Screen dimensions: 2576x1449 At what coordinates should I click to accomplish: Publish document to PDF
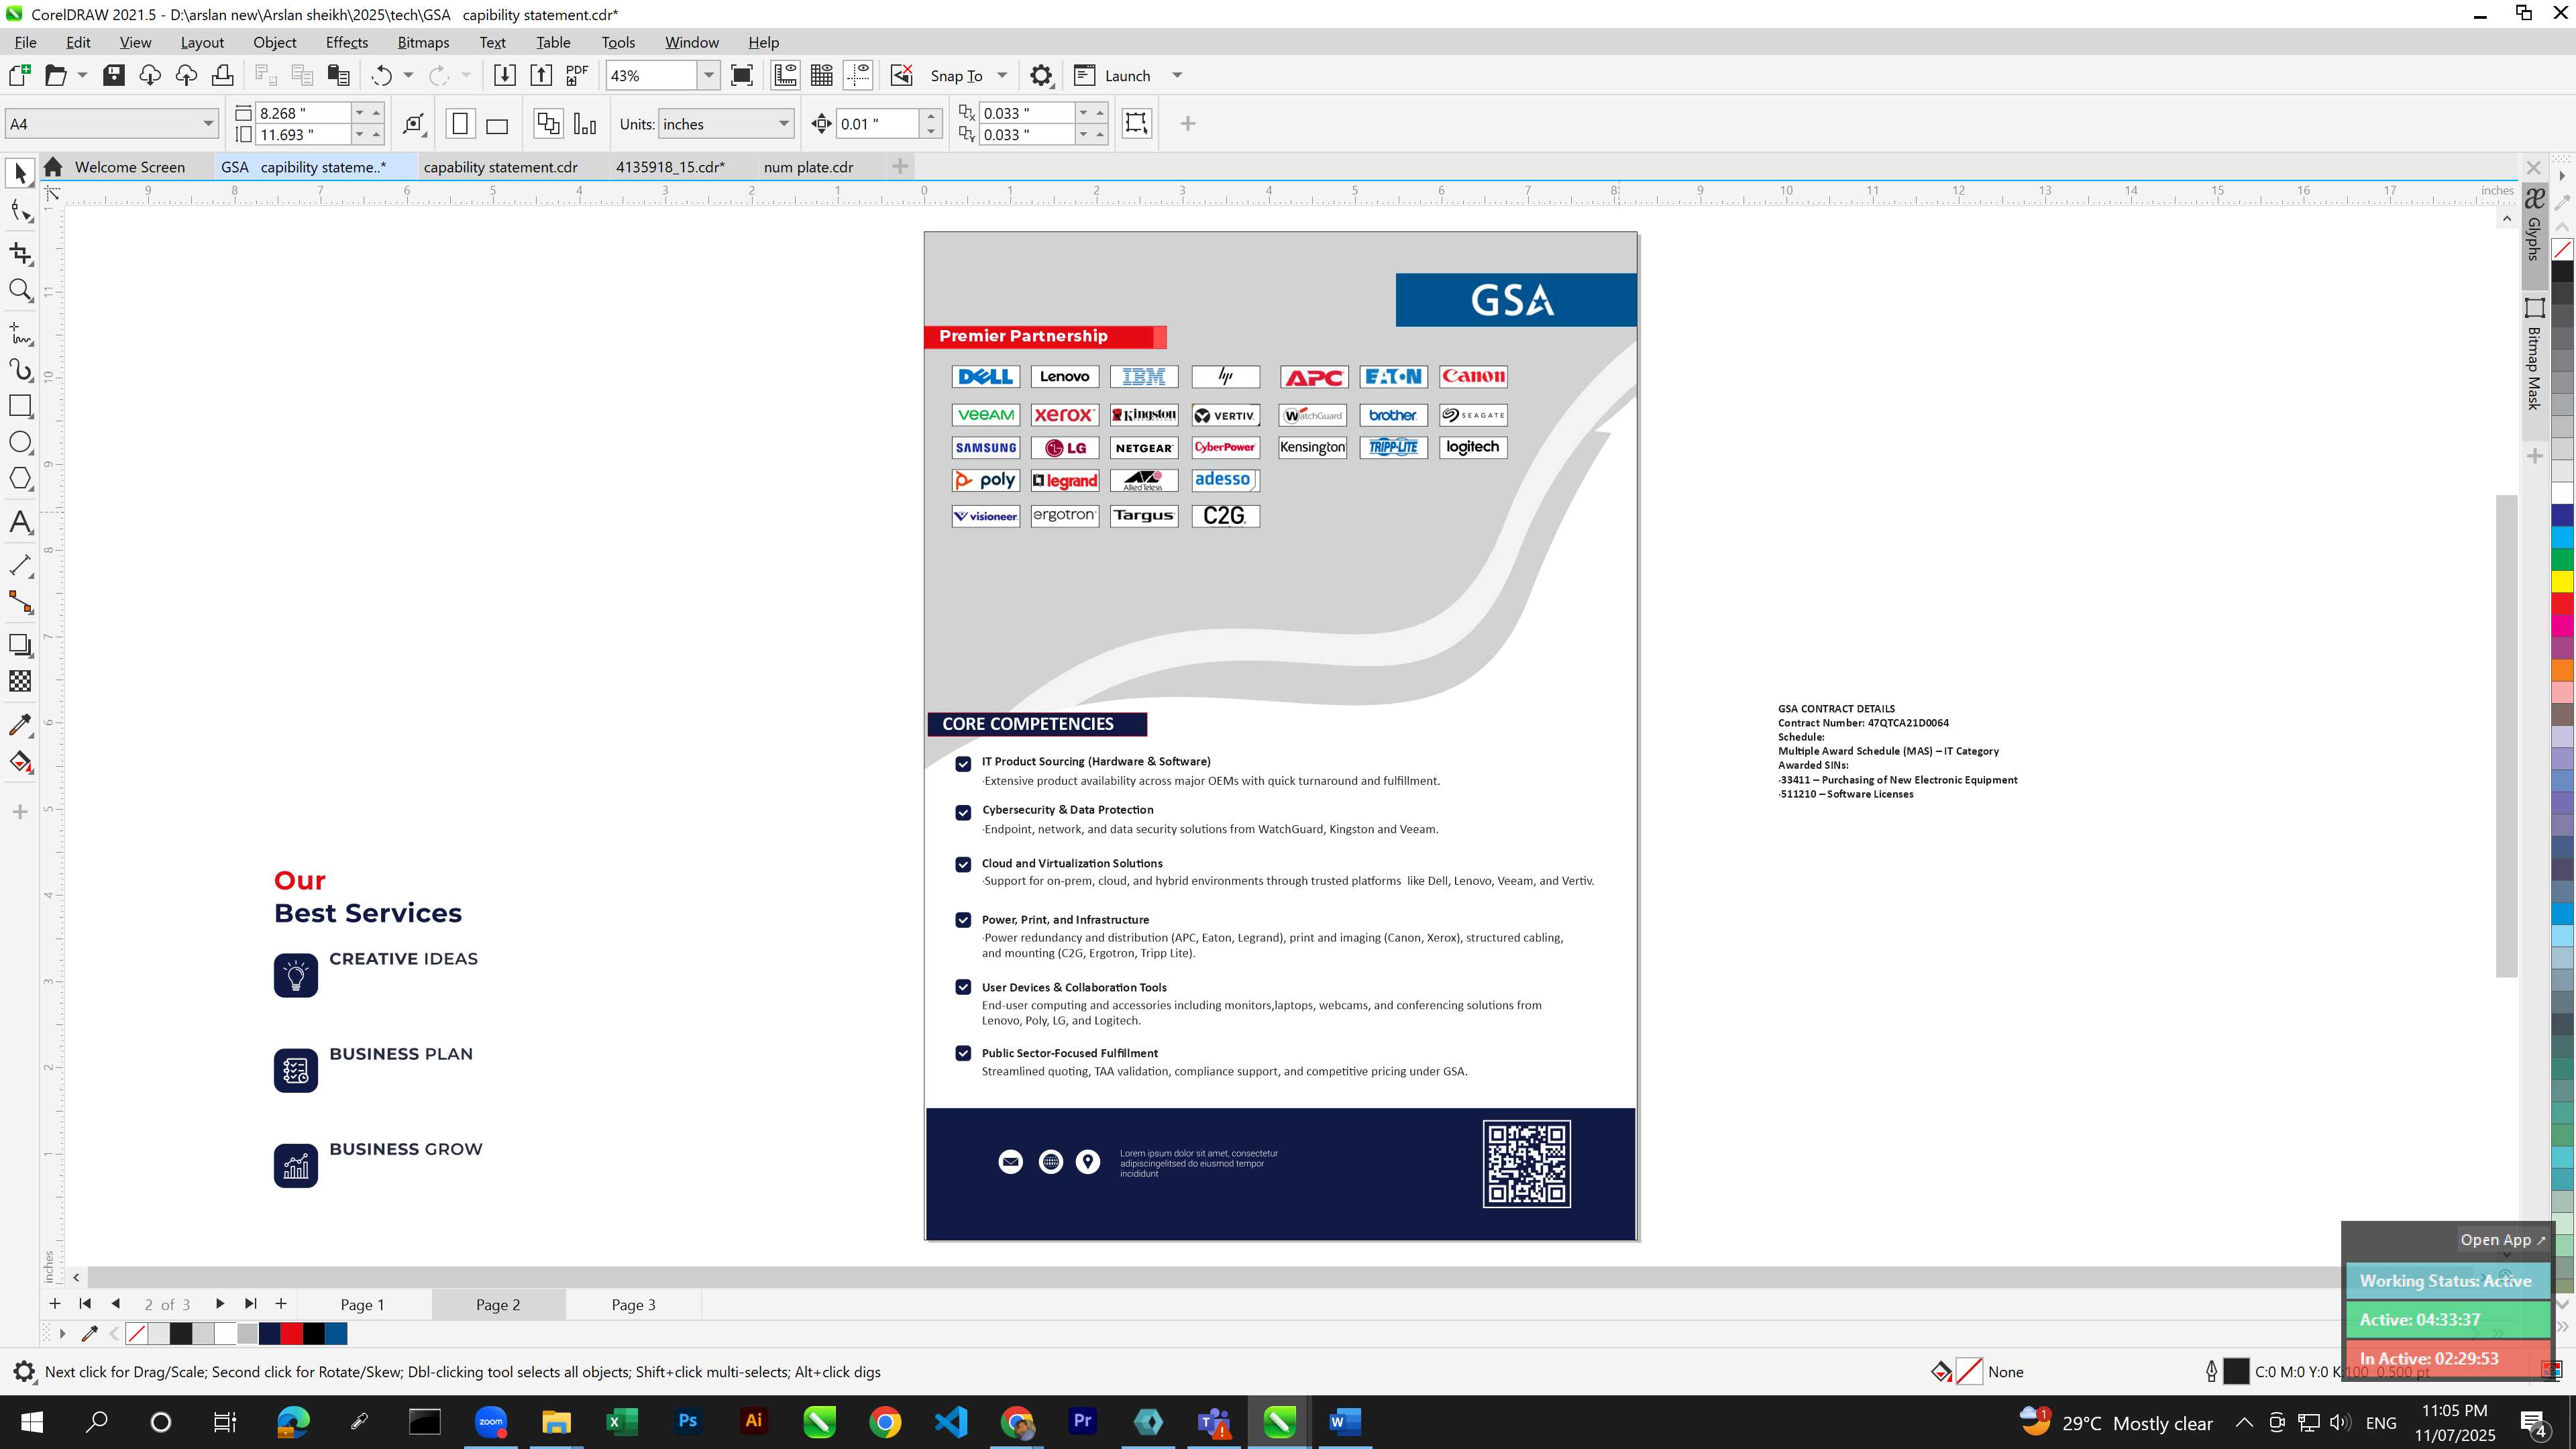click(577, 75)
